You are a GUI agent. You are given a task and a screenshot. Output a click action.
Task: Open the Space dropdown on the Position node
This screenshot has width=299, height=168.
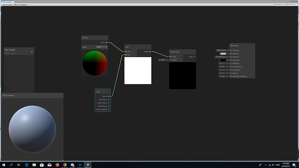102,47
